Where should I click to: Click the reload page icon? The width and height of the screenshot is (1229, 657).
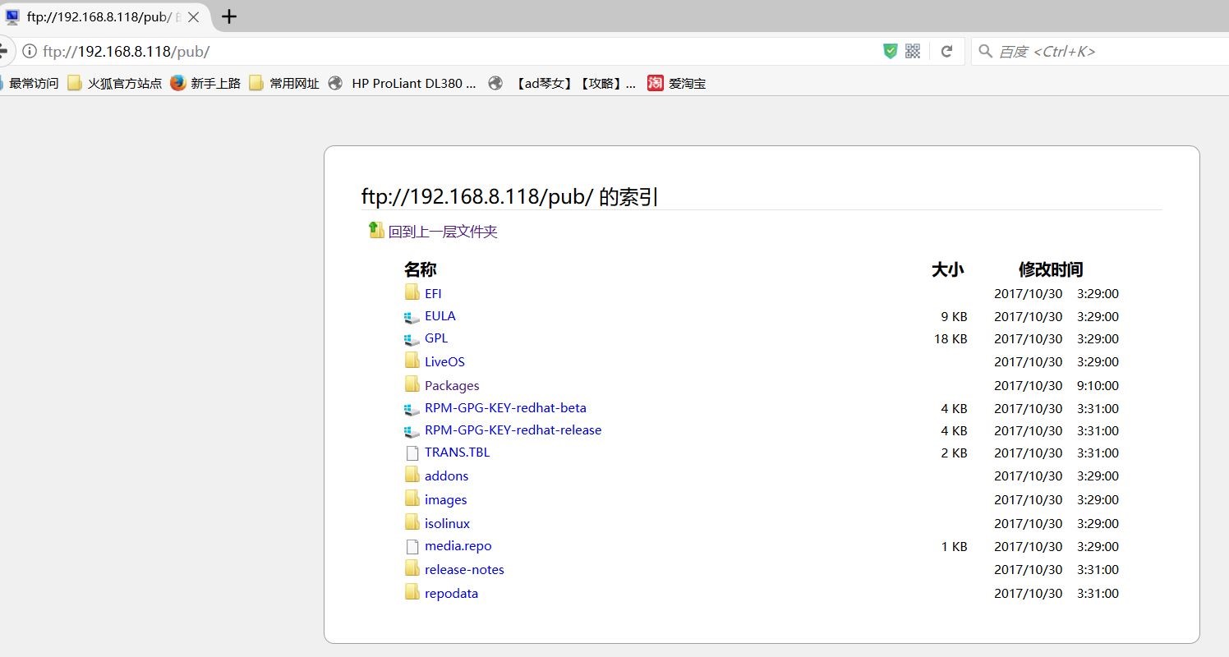[946, 51]
